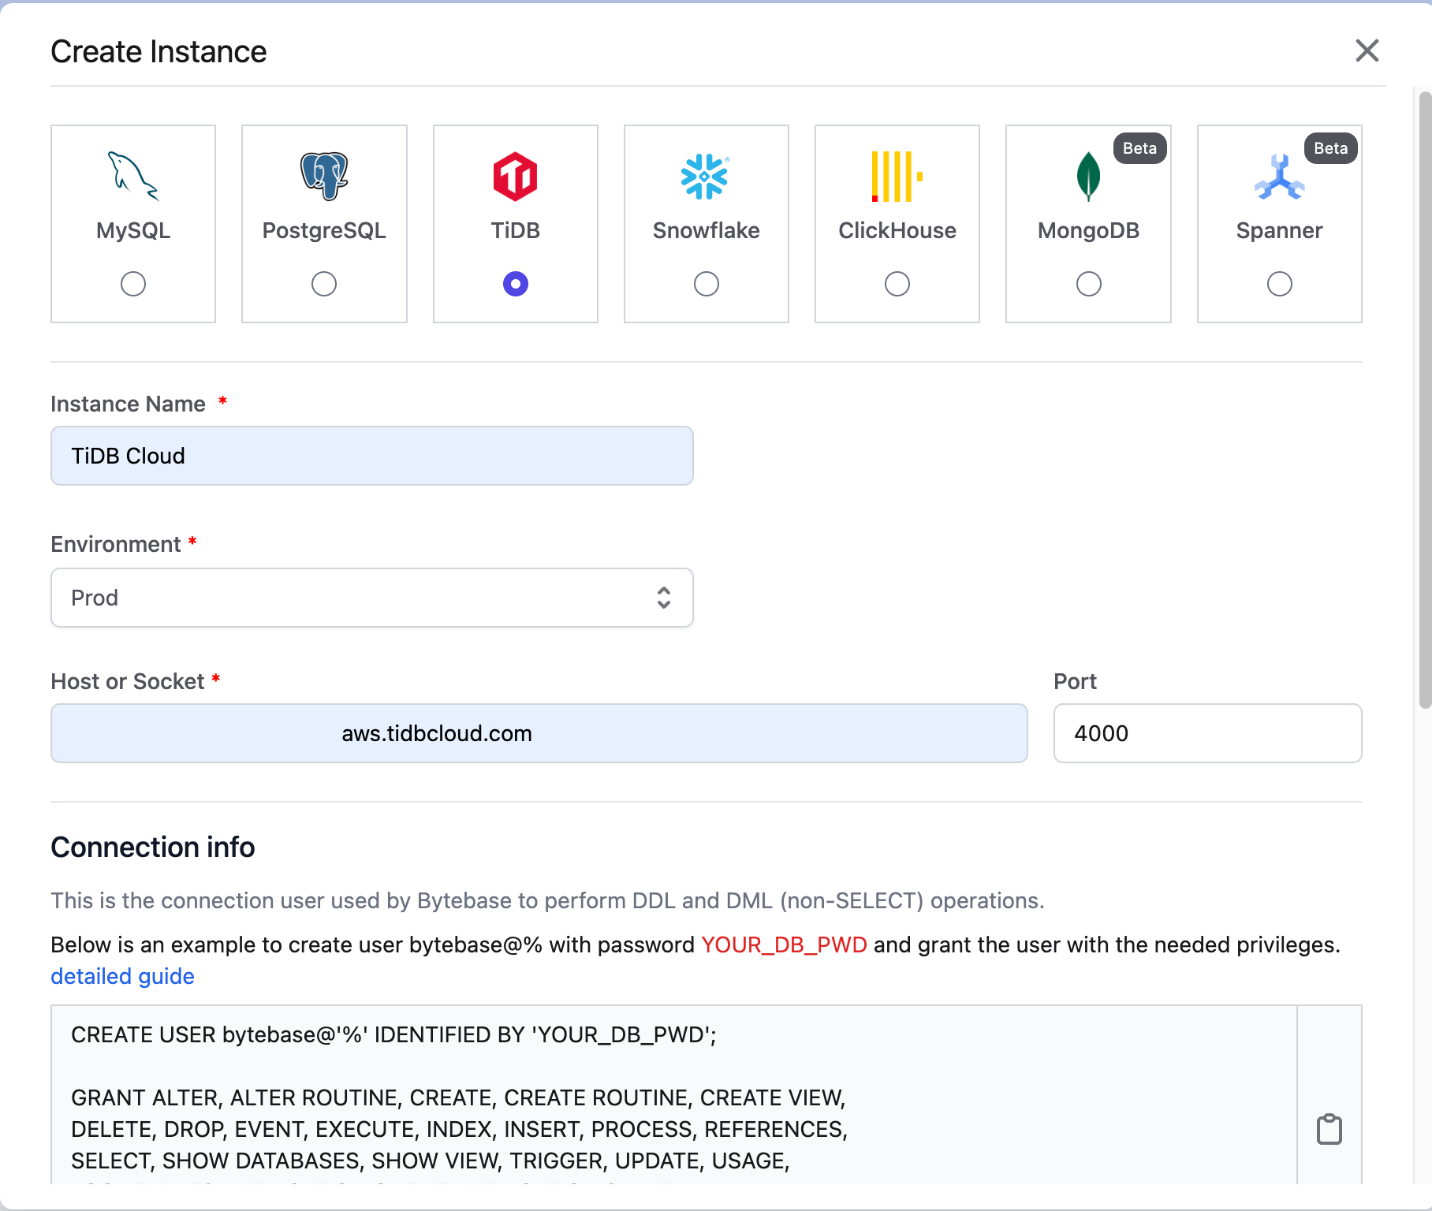
Task: Select the MySQL dolphin logo icon
Action: click(x=132, y=177)
